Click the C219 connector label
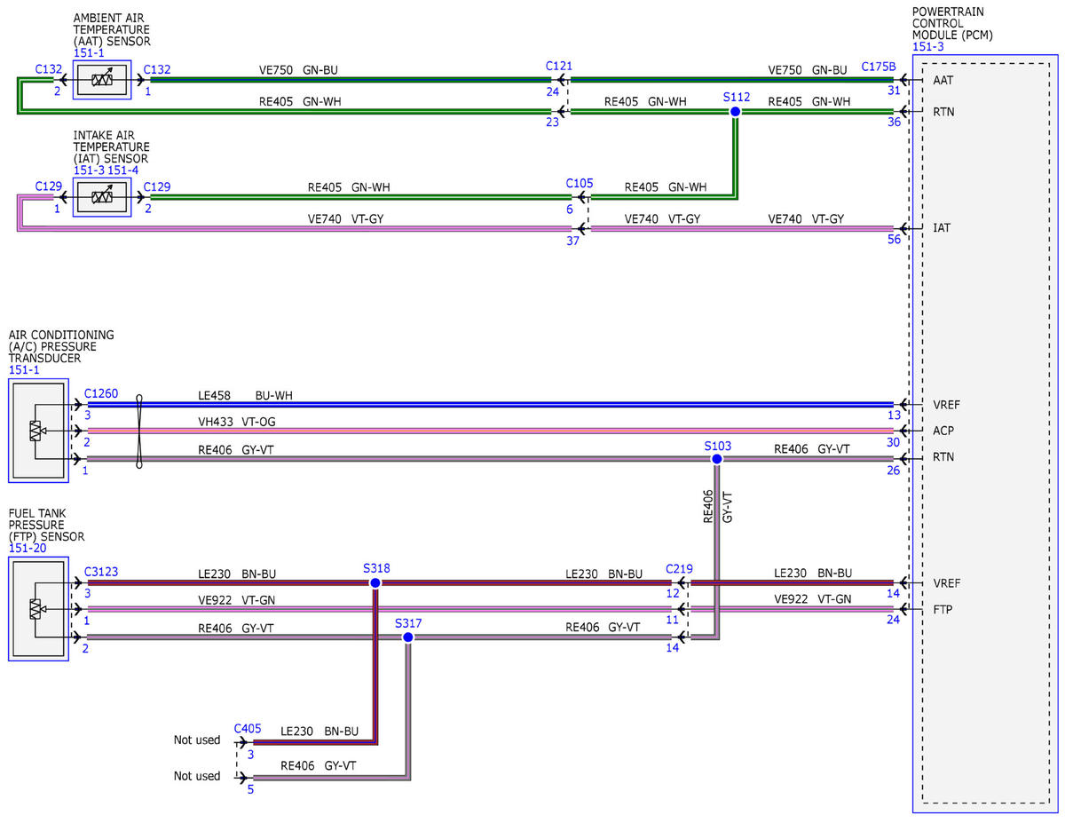This screenshot has width=1065, height=823. [x=680, y=567]
